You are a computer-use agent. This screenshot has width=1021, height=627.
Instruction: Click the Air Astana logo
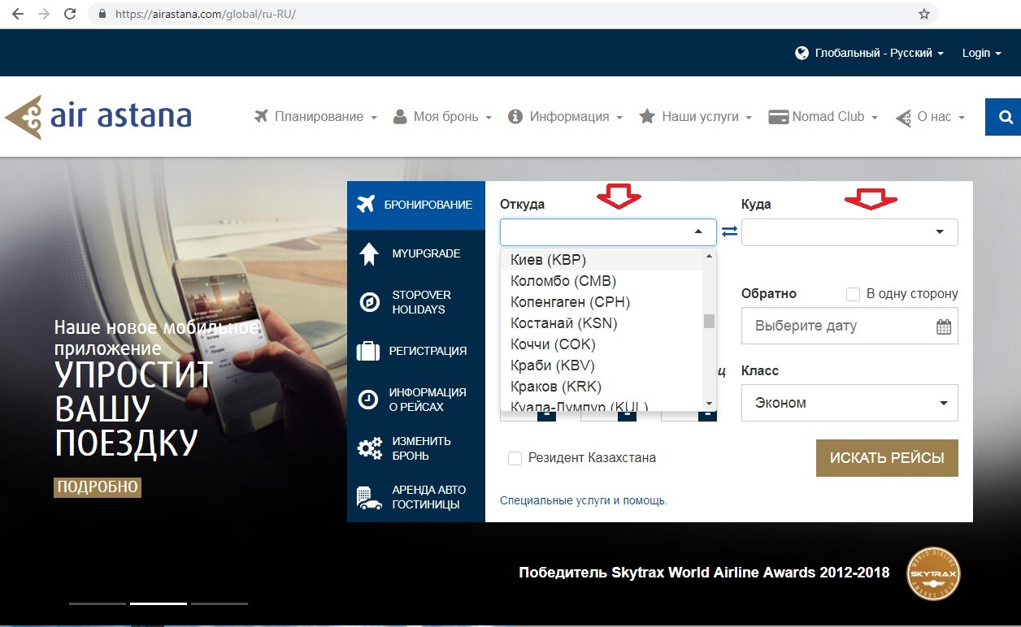(98, 117)
